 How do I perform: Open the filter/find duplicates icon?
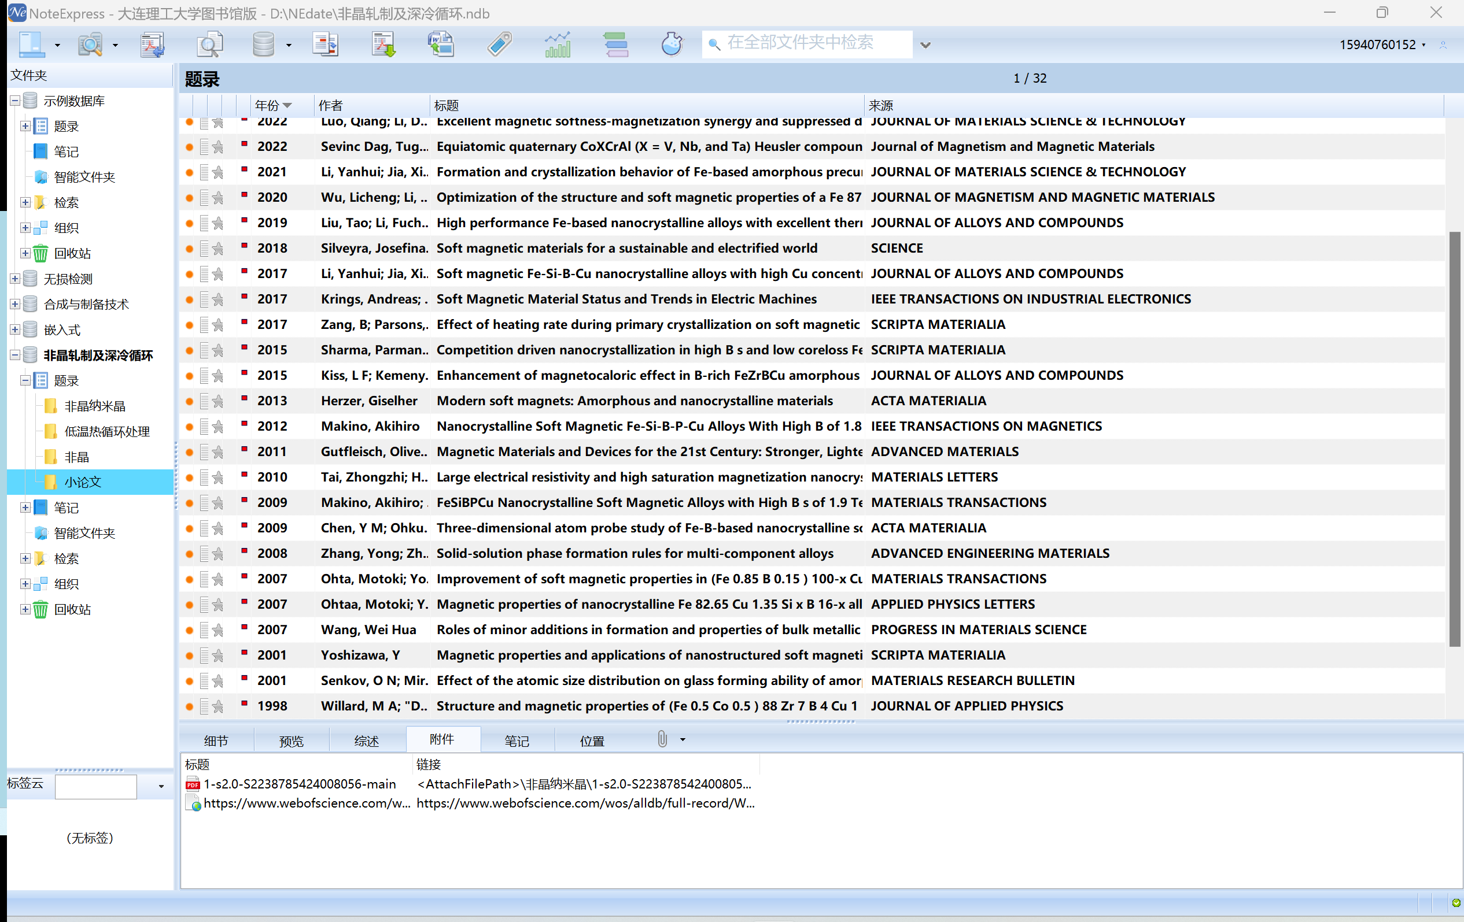point(209,43)
